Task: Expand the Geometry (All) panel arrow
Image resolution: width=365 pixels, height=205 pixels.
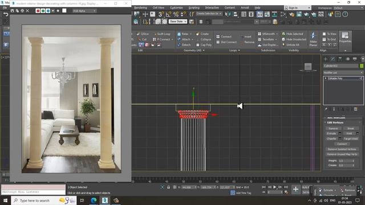Action: (x=204, y=50)
